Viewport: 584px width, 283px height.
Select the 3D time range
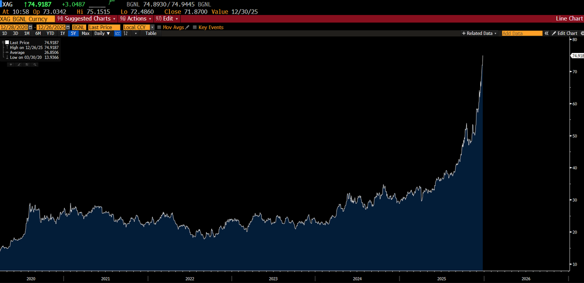pyautogui.click(x=16, y=34)
